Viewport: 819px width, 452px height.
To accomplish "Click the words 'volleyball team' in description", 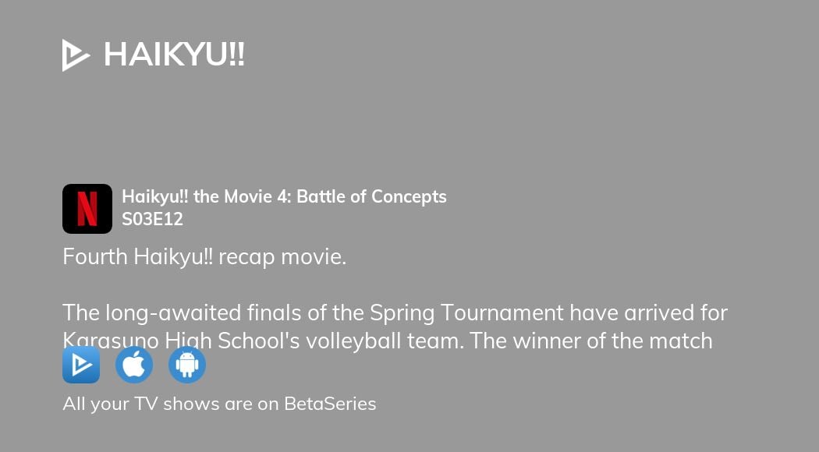I will (409, 341).
